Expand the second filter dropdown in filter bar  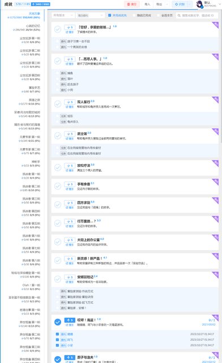pos(90,15)
